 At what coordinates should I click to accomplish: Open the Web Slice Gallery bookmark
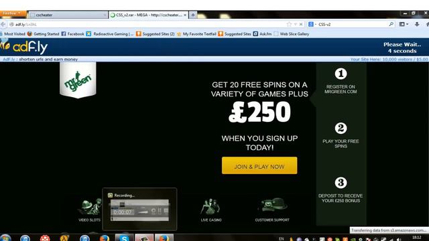(x=292, y=34)
